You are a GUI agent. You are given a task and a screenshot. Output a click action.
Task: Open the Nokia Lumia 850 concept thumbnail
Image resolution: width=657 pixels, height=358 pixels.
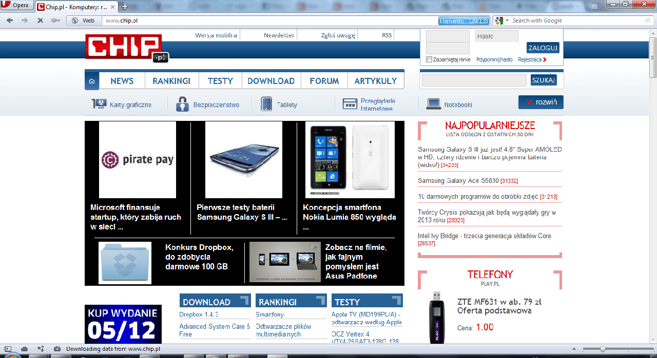tap(350, 160)
